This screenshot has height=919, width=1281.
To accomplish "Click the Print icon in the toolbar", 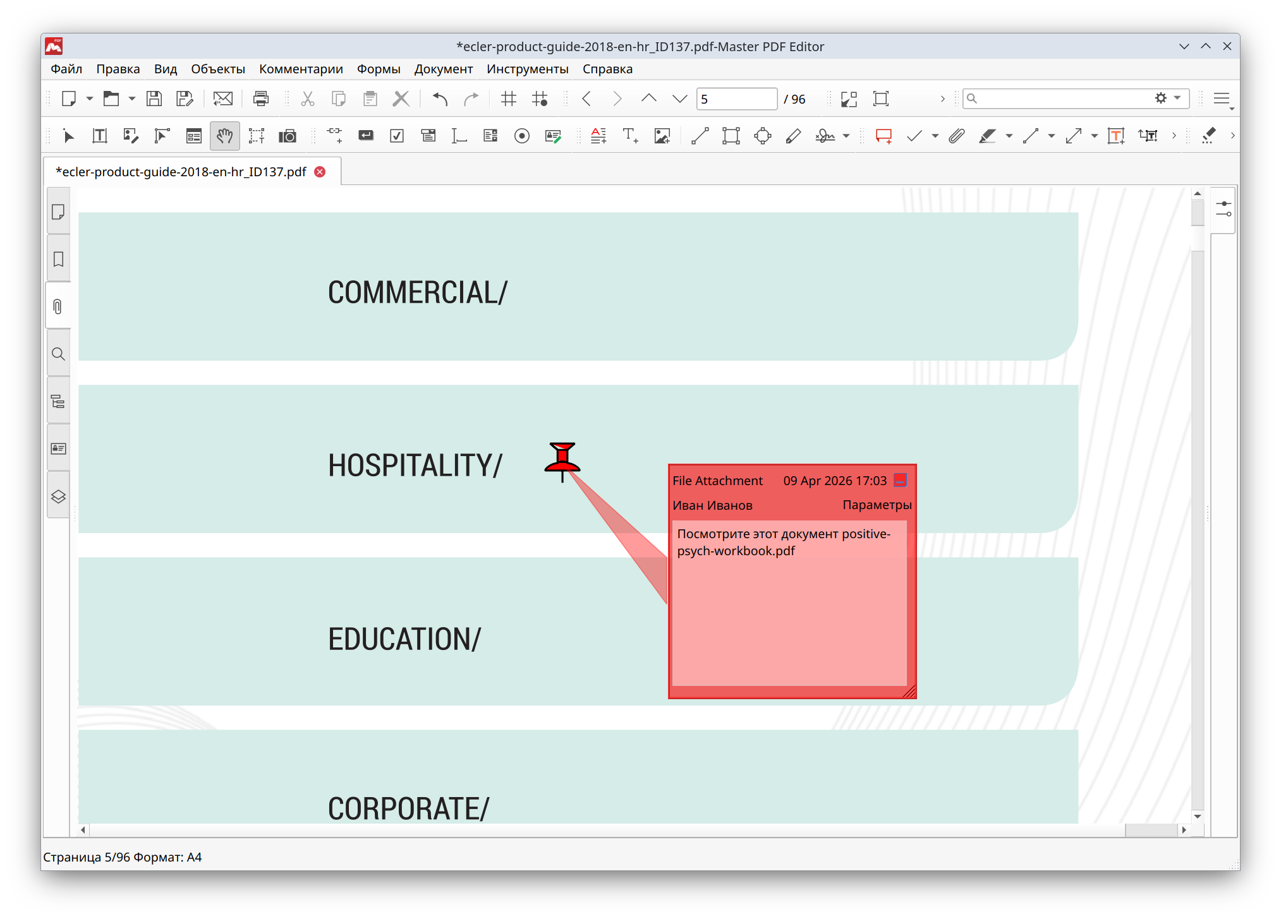I will [x=260, y=99].
